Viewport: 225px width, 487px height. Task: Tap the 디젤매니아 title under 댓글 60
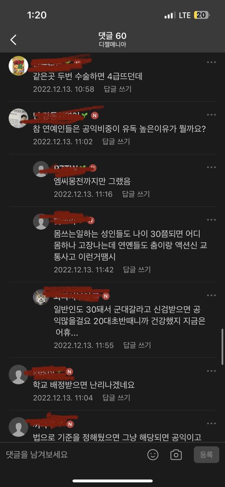coord(112,45)
